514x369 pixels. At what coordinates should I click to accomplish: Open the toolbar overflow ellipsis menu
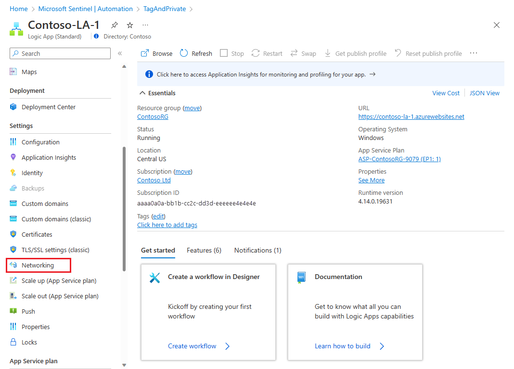tap(474, 53)
